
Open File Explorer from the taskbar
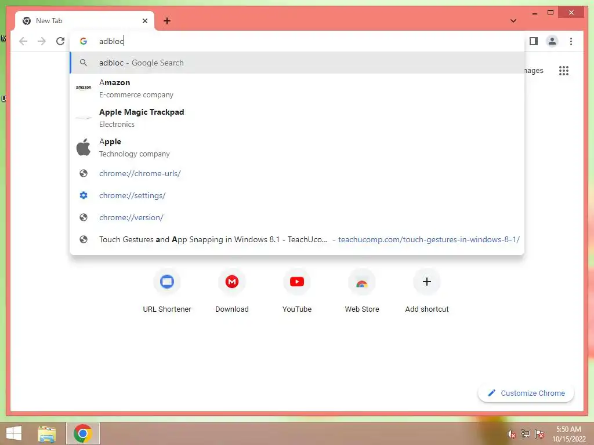pos(46,433)
